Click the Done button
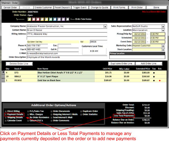 click(156, 8)
